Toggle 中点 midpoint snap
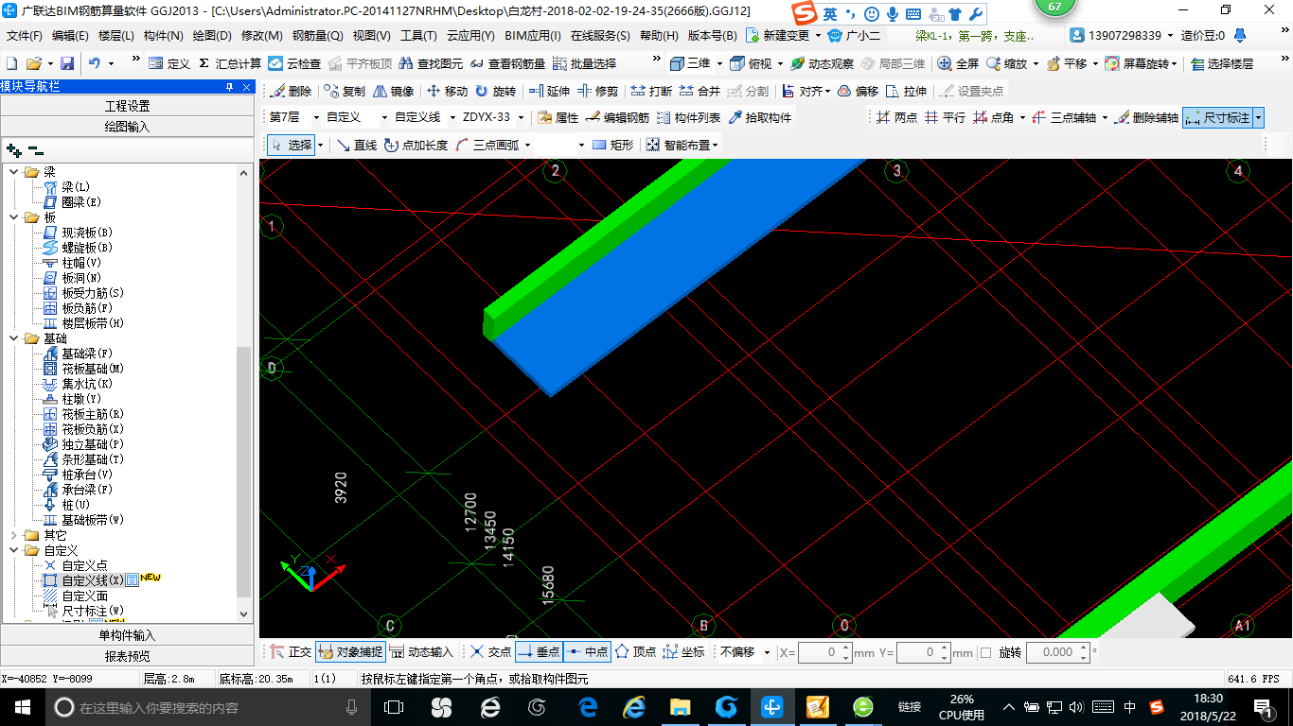This screenshot has width=1293, height=726. point(587,652)
